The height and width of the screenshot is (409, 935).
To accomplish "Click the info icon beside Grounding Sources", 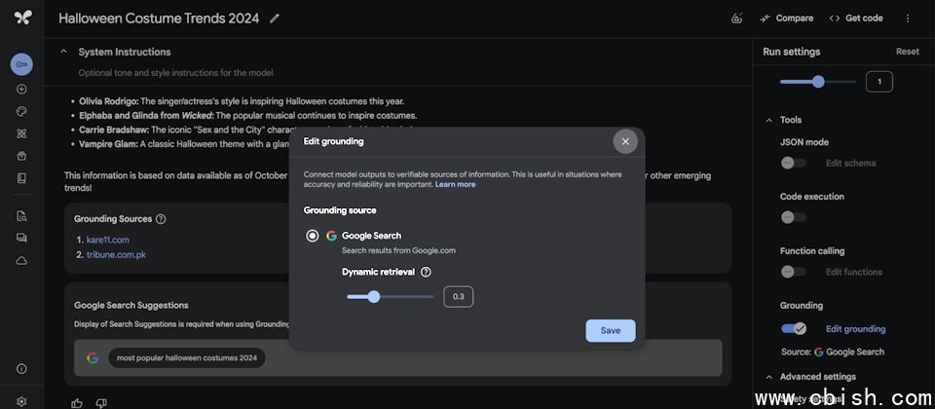I will 161,219.
